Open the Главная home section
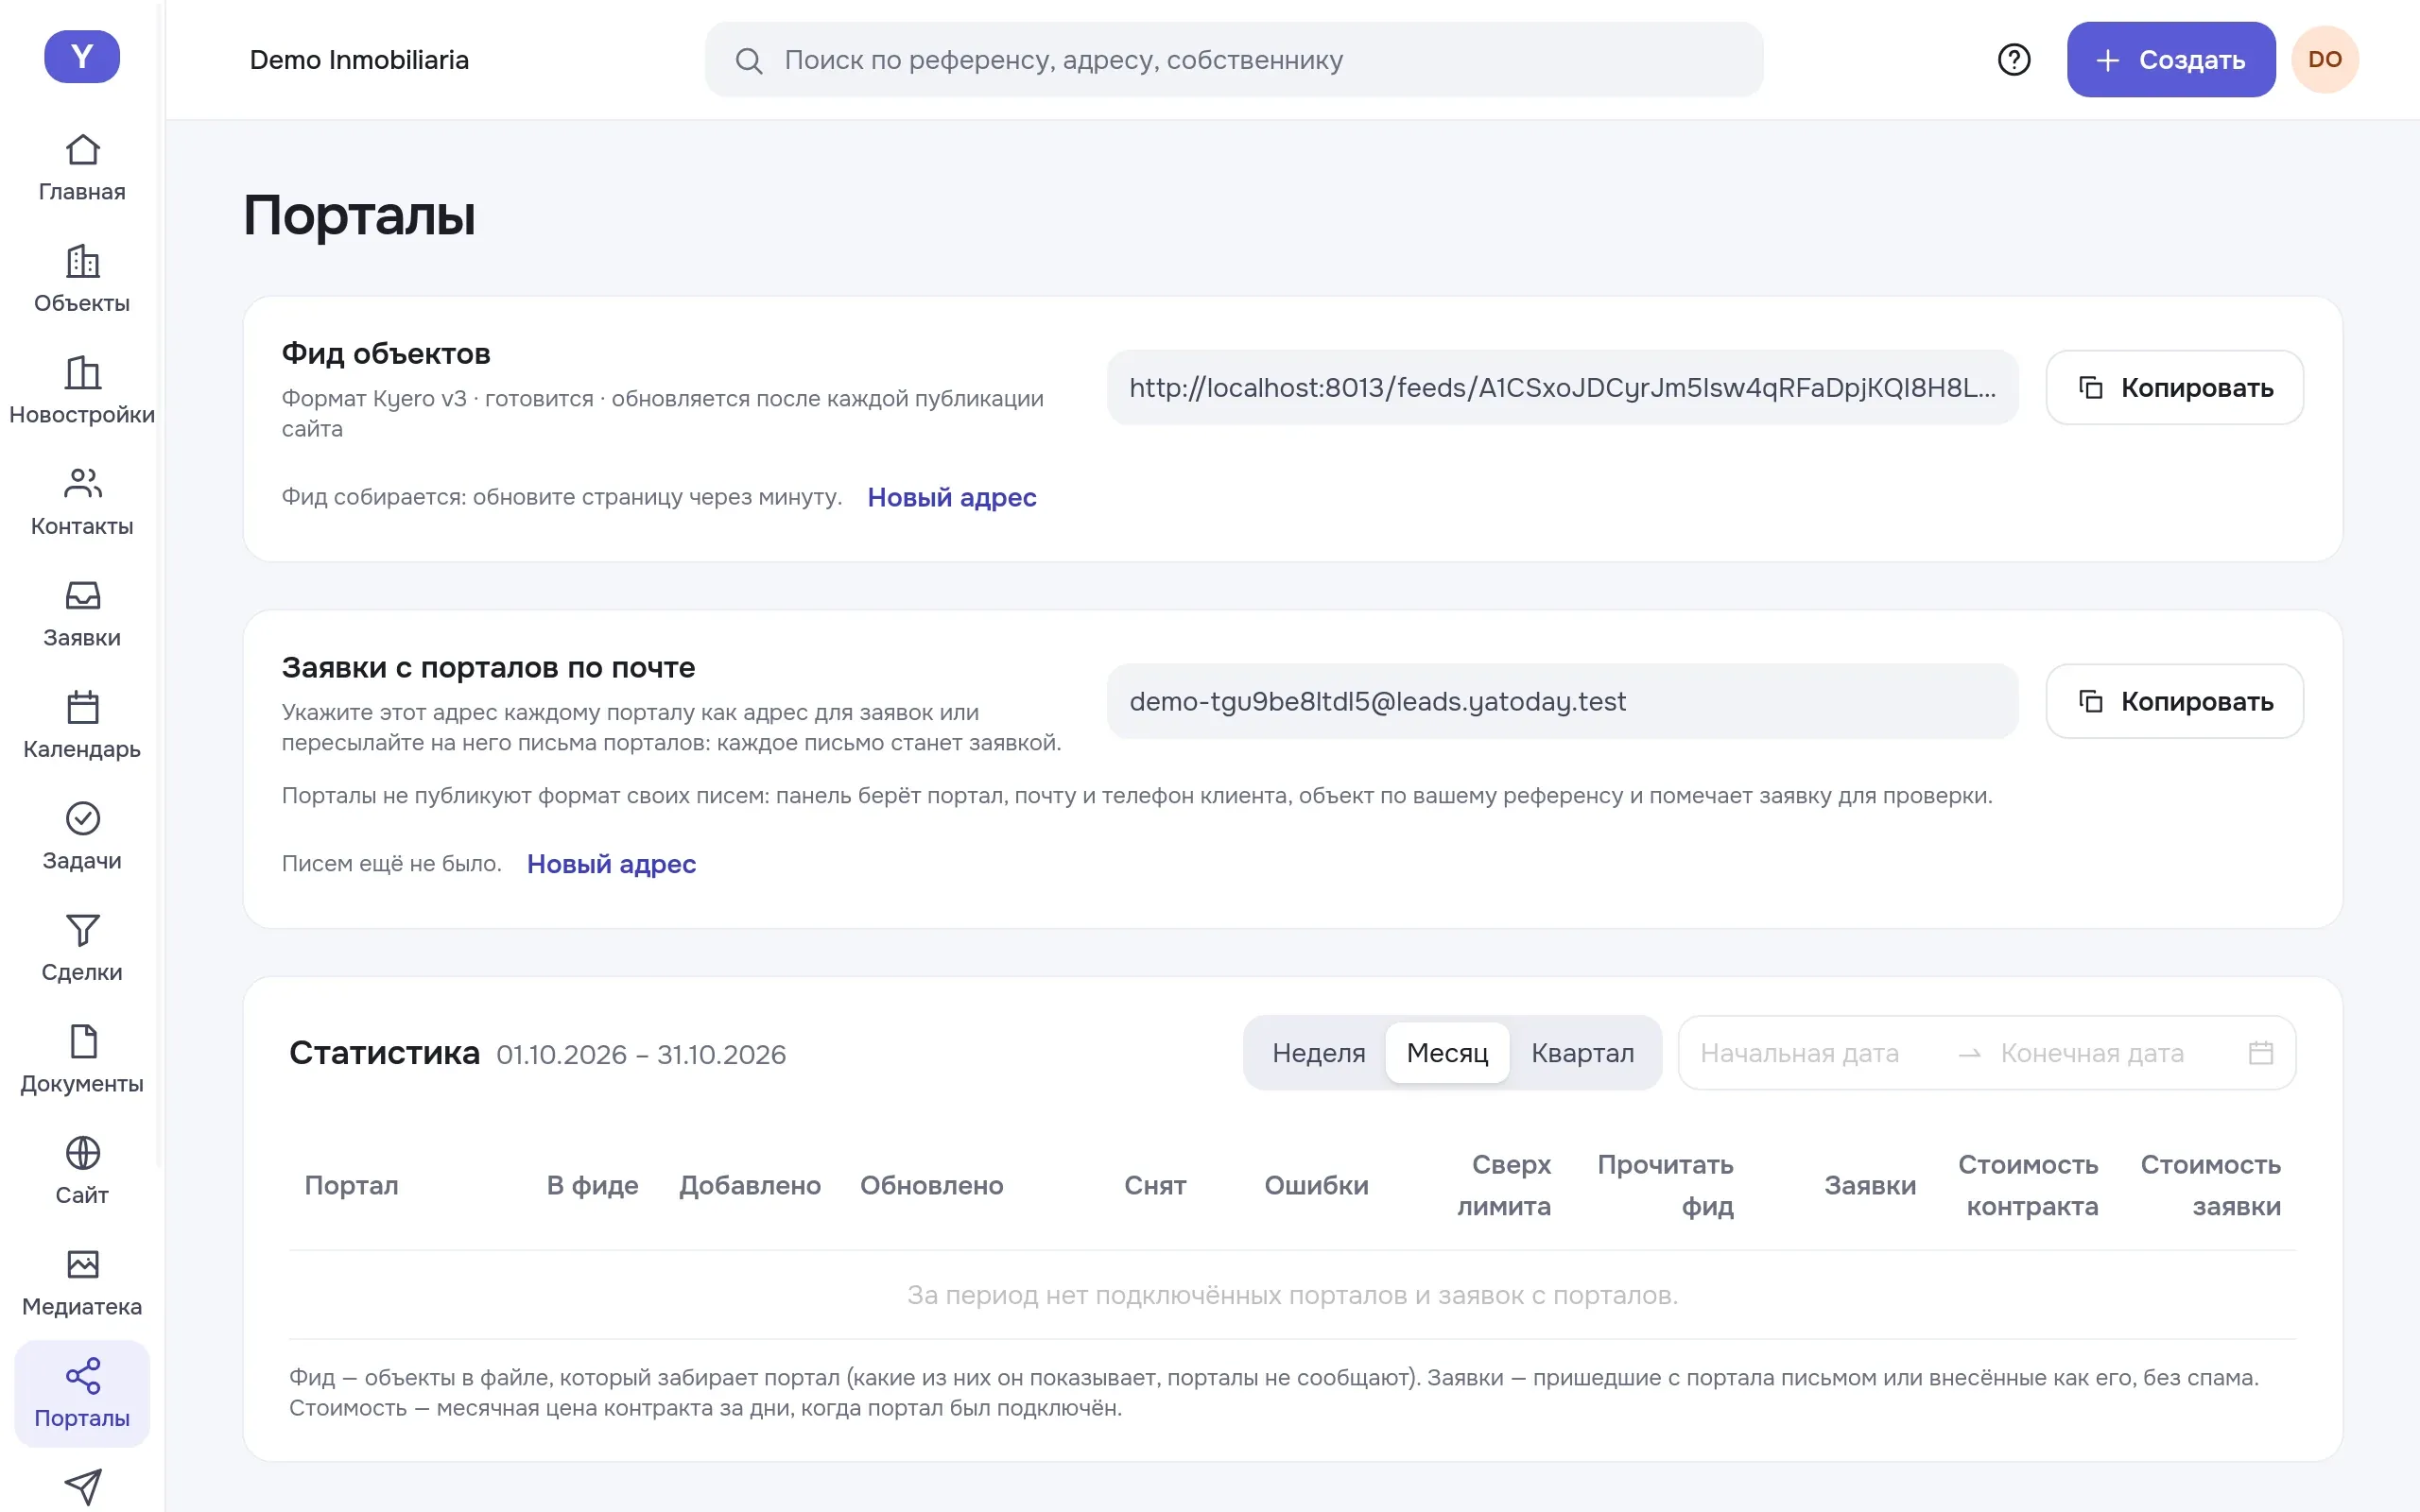This screenshot has width=2420, height=1512. click(82, 168)
